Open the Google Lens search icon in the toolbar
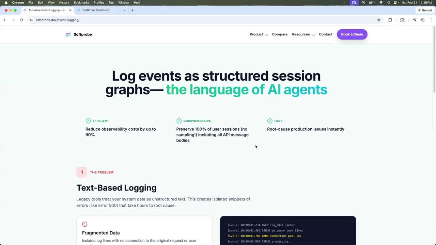Viewport: 436px width, 245px height. [x=402, y=20]
